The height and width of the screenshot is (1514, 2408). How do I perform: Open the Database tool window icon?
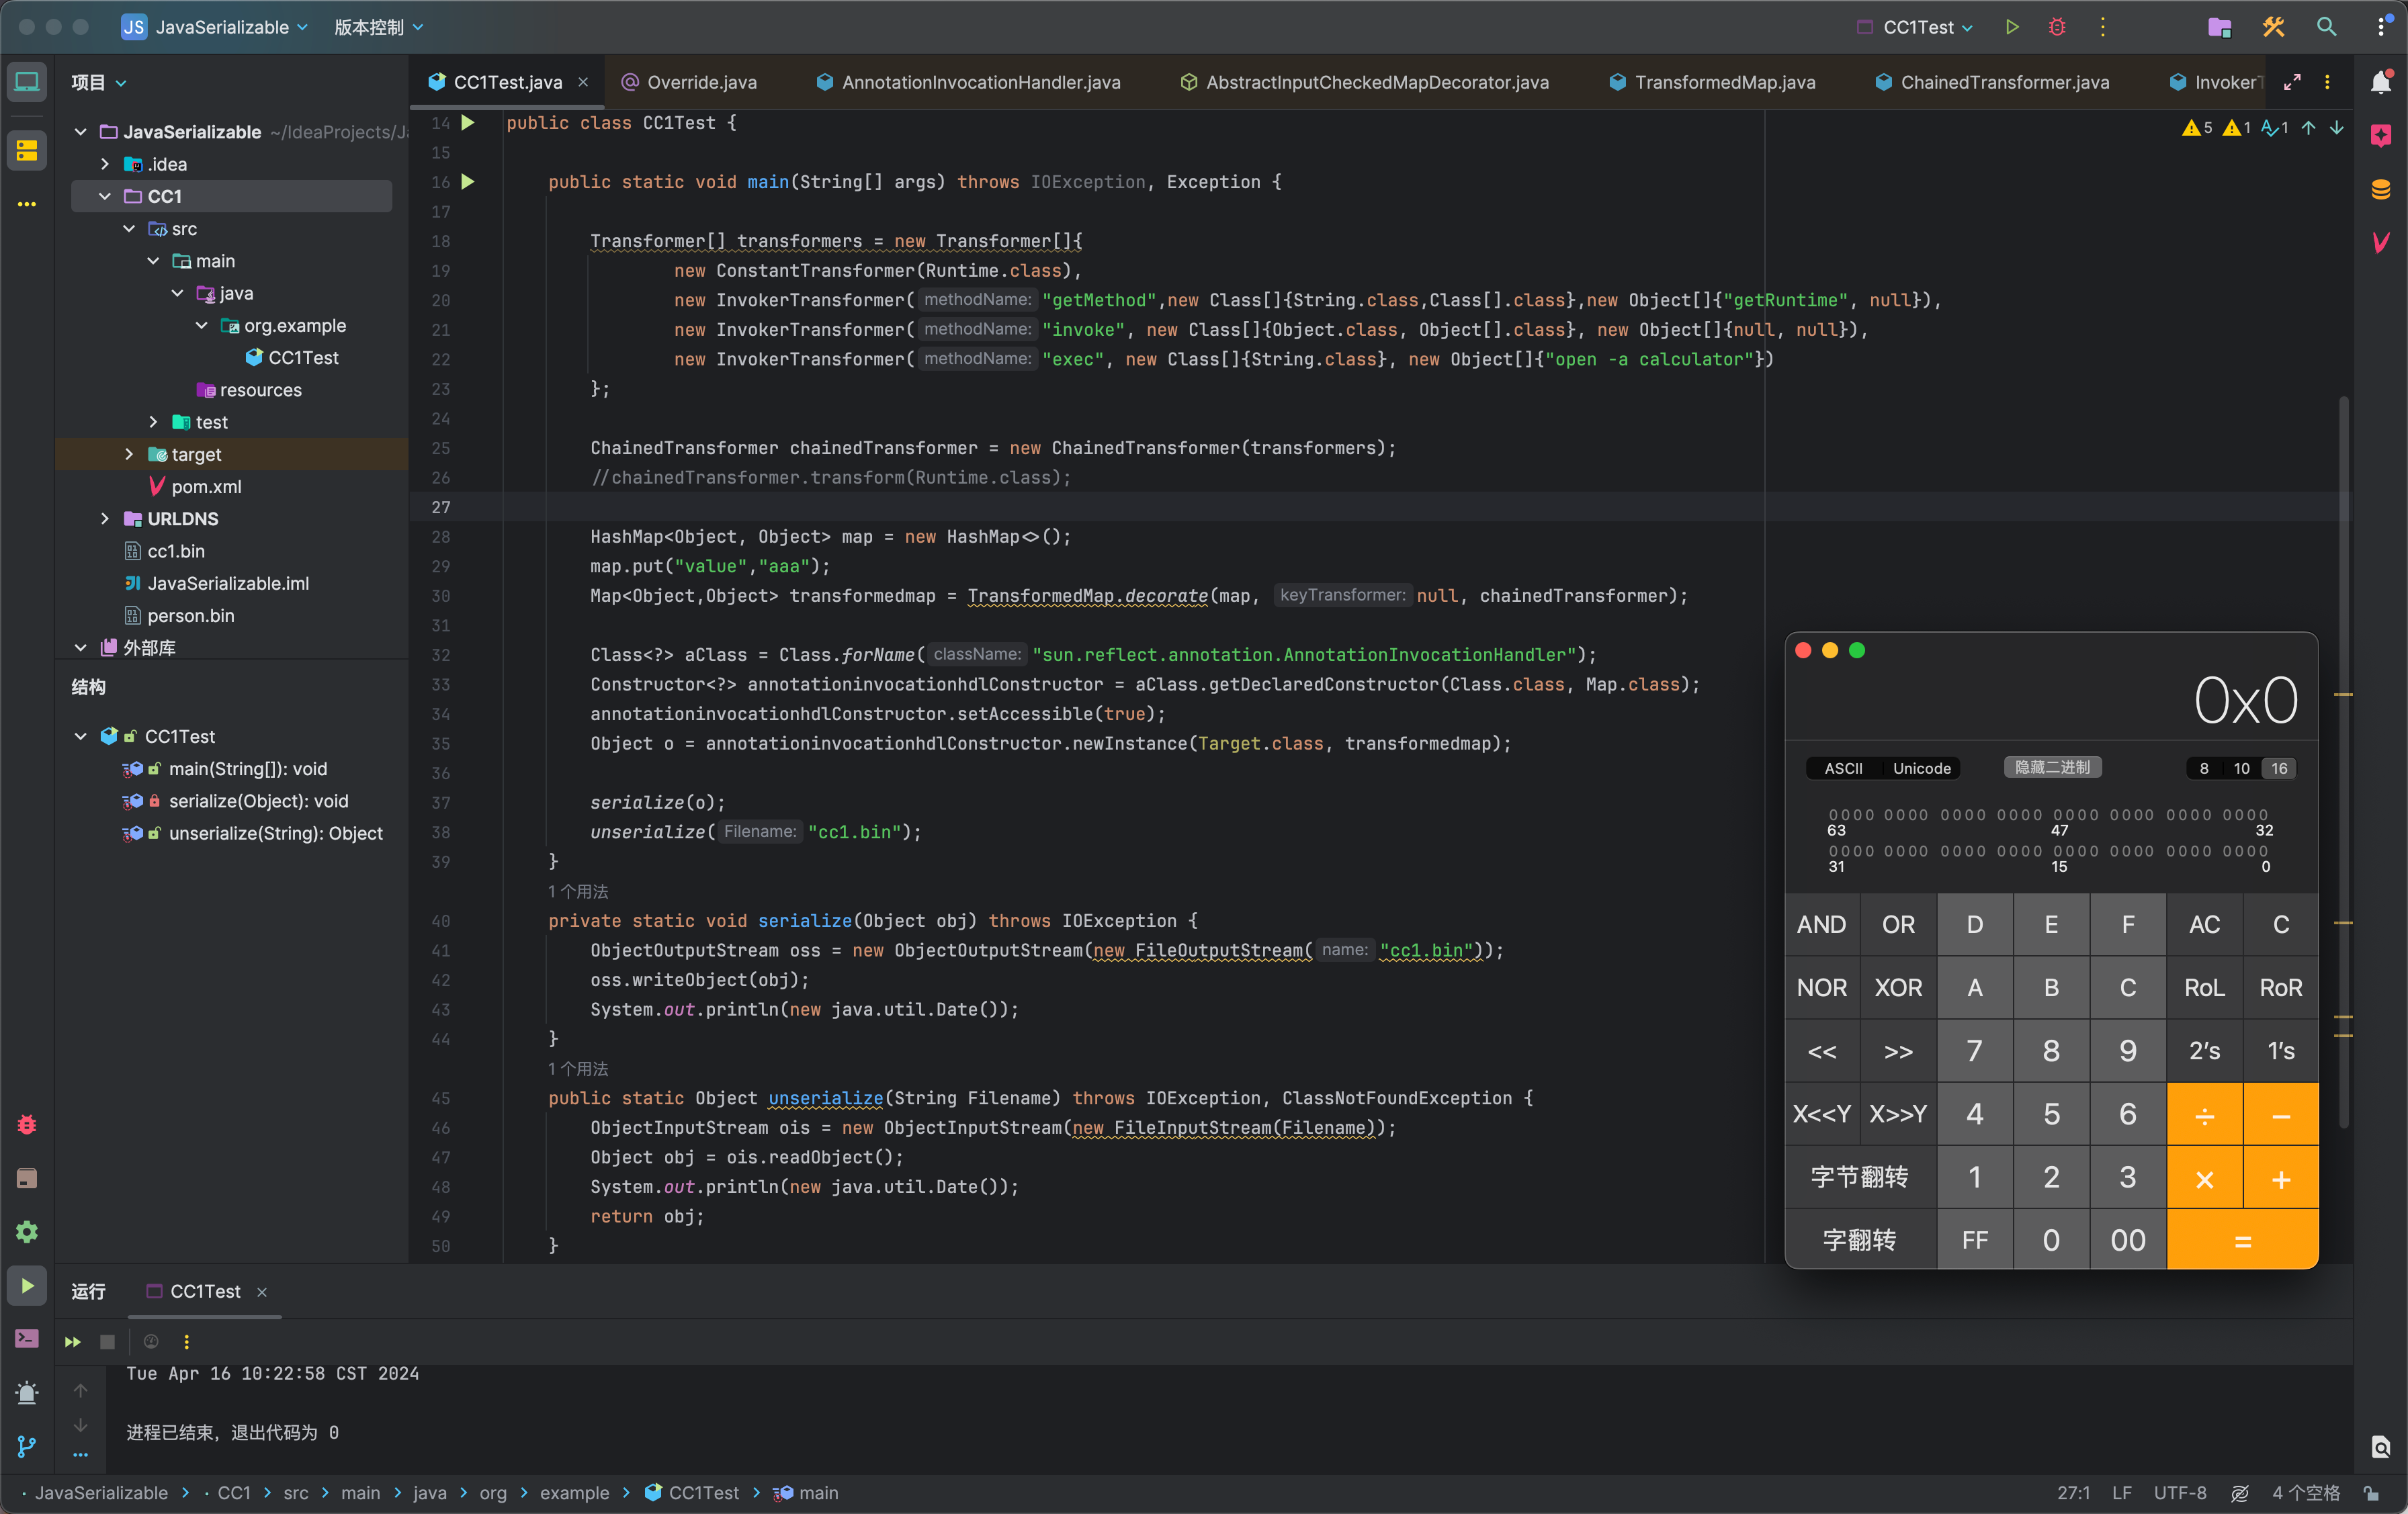[2381, 189]
